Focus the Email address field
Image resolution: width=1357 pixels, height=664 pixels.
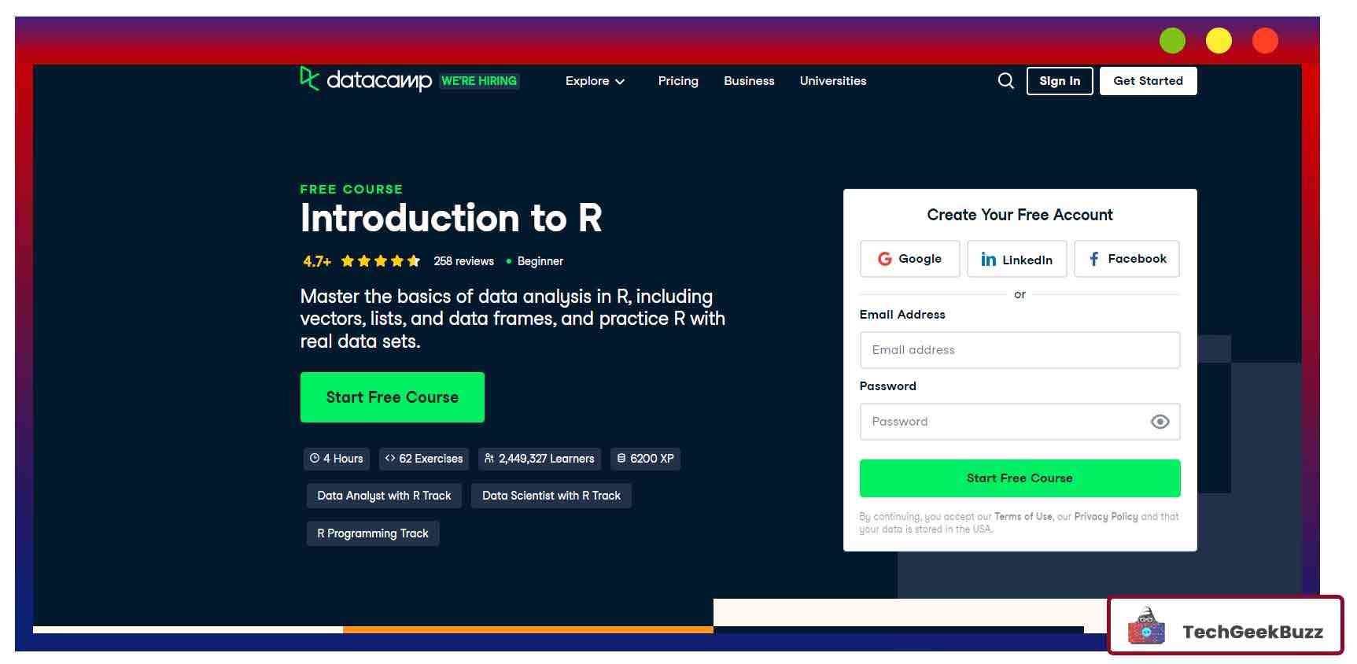tap(1020, 350)
